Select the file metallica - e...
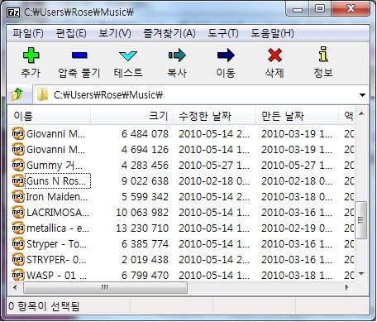377x322 pixels. (58, 228)
